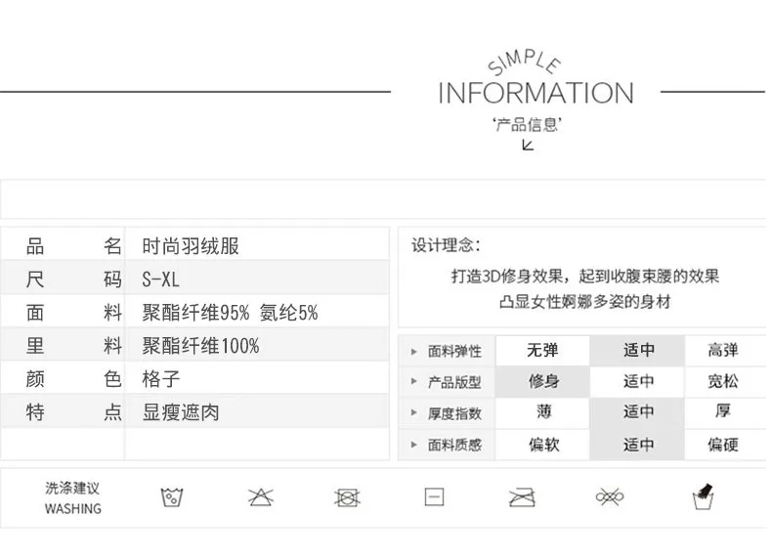Click fabric value 聚酯纤维95% 氨纶5%

(230, 313)
